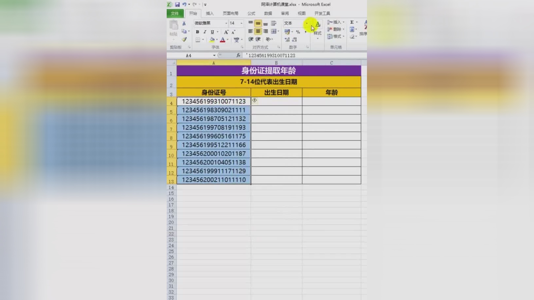Click the Accounting Number Format icon
The height and width of the screenshot is (300, 534).
pos(287,32)
